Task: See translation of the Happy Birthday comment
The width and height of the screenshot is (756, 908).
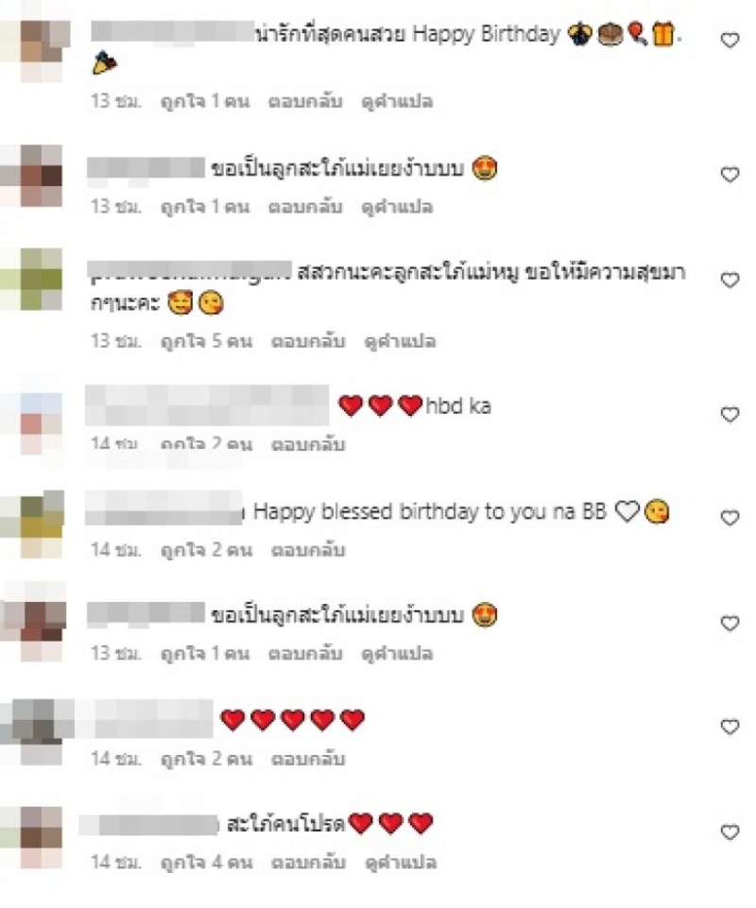Action: tap(397, 102)
